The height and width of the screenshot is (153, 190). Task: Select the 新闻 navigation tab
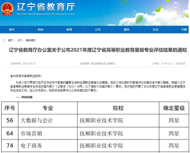(69, 29)
